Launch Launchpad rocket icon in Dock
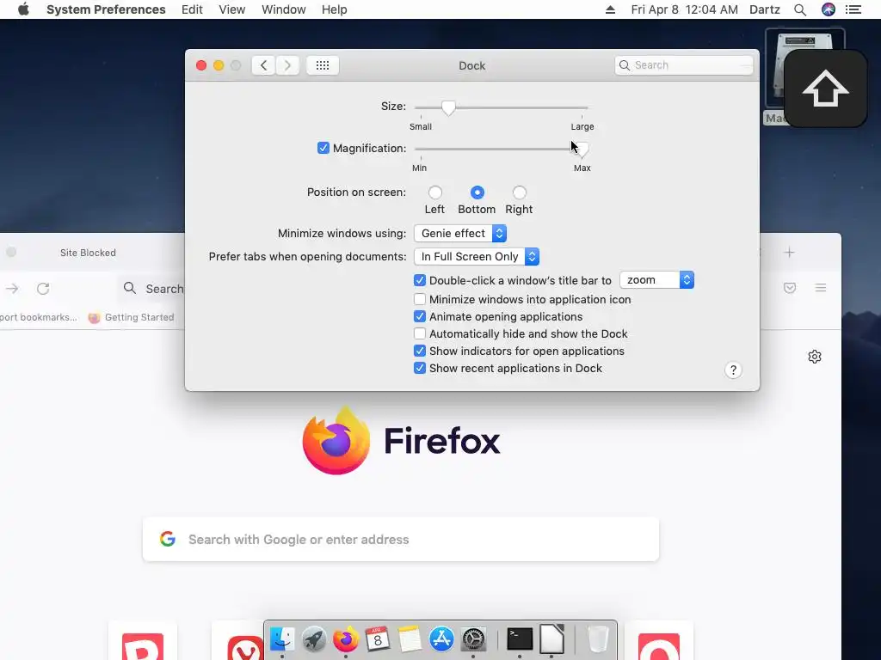This screenshot has width=881, height=660. click(313, 639)
